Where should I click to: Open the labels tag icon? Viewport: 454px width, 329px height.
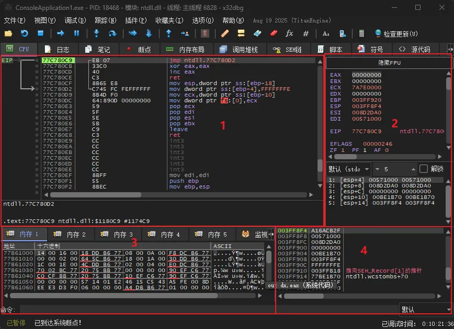tap(257, 33)
